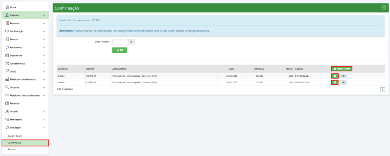Viewport: 390px width, 156px height.
Task: Click green check icon for remessa 003234
Action: pos(335,76)
